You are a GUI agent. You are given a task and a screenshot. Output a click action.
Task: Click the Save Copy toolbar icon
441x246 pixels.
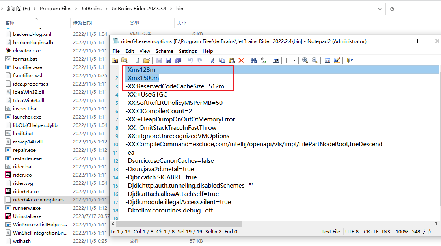178,60
